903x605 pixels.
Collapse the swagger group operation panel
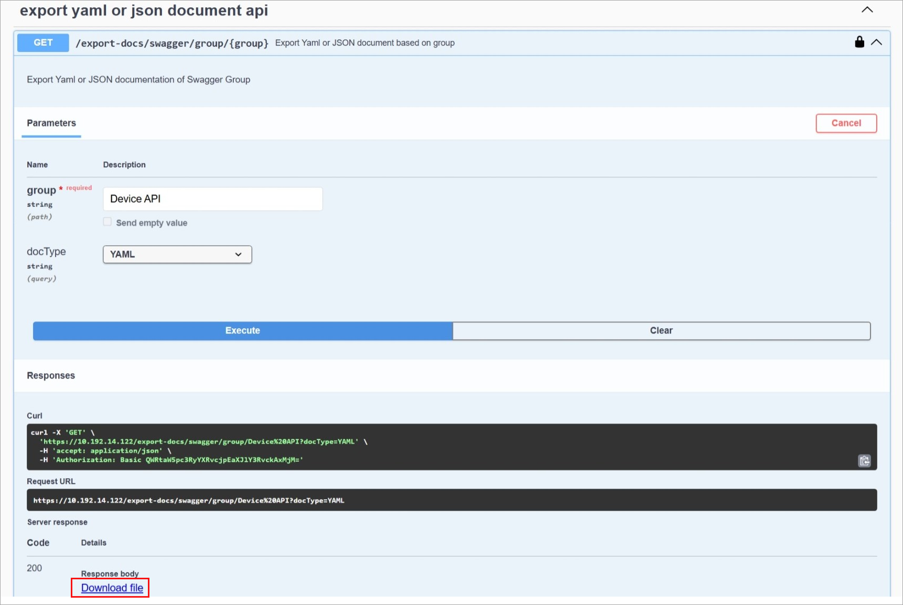877,42
